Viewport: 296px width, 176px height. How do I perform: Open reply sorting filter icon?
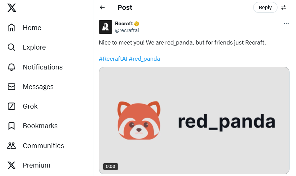click(x=284, y=7)
